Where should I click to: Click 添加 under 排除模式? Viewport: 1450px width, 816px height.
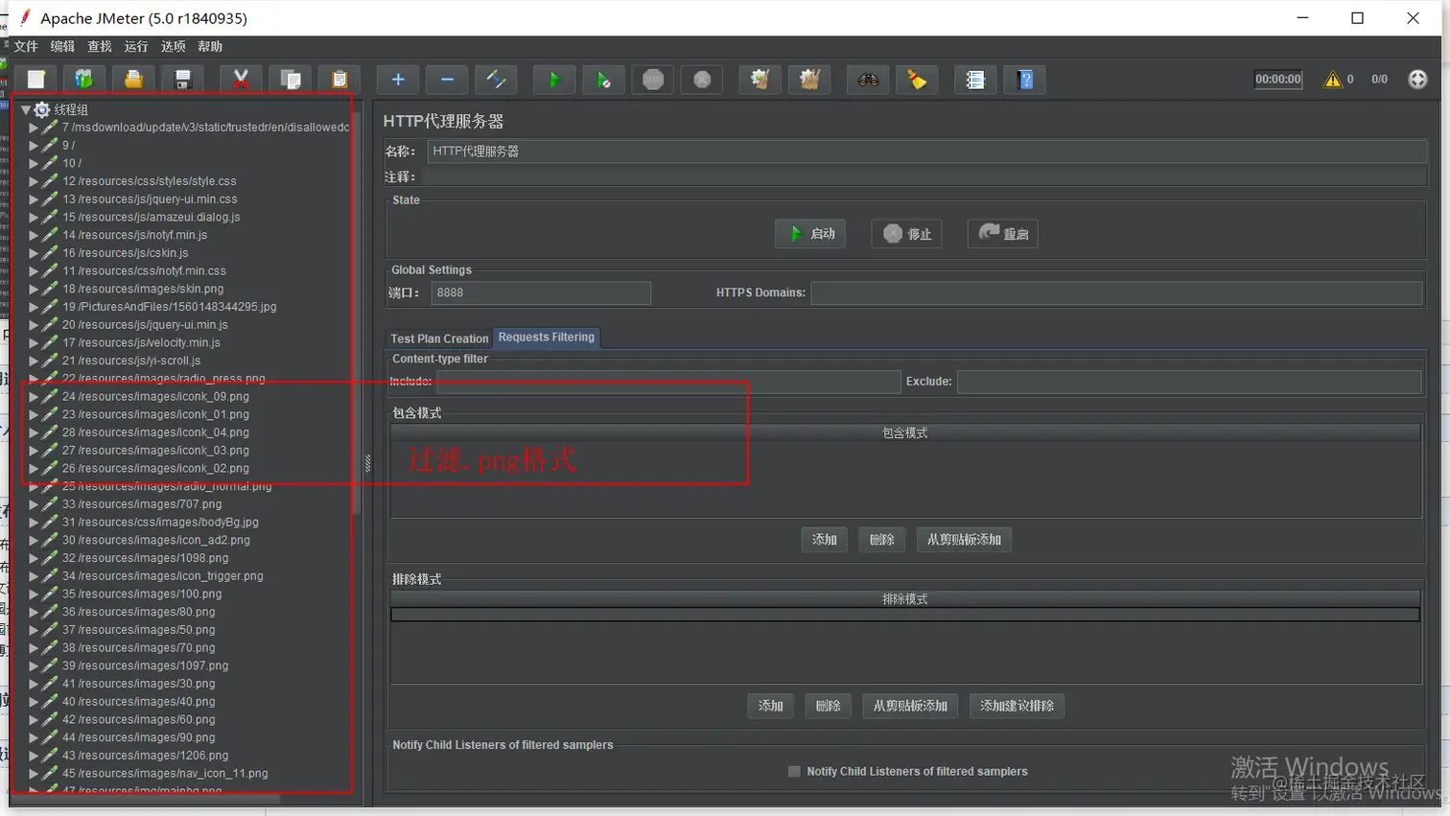pos(771,706)
